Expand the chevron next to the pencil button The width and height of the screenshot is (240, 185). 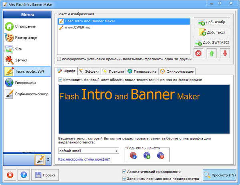(x=48, y=159)
